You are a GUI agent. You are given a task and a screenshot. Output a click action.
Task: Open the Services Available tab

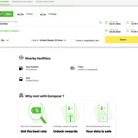(x=22, y=2)
